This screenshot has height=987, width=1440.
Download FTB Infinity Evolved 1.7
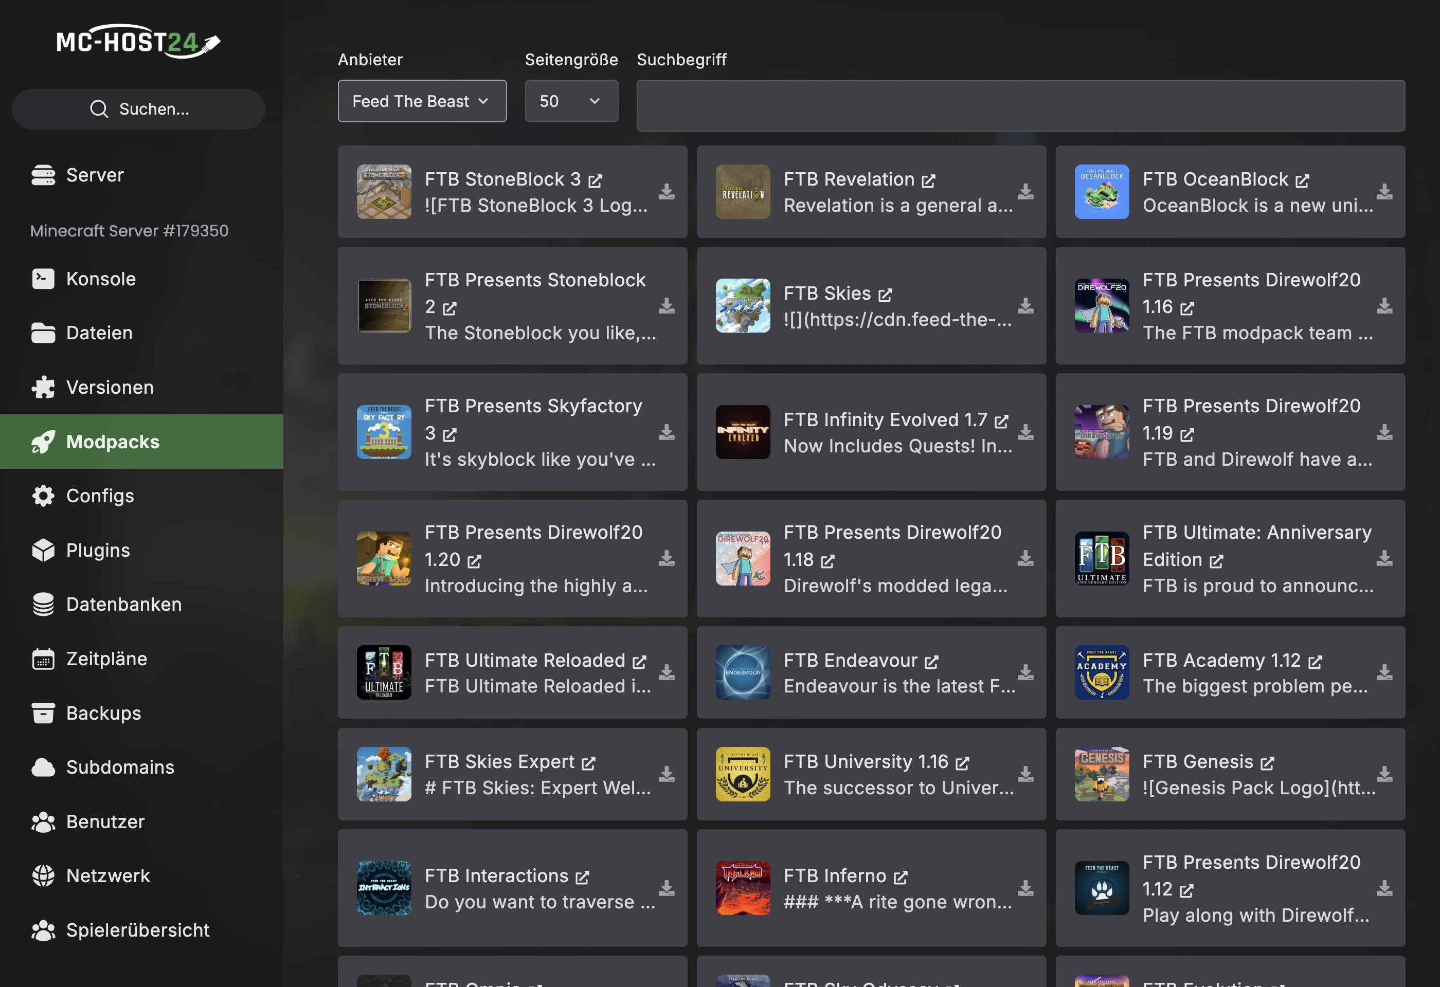[1025, 432]
